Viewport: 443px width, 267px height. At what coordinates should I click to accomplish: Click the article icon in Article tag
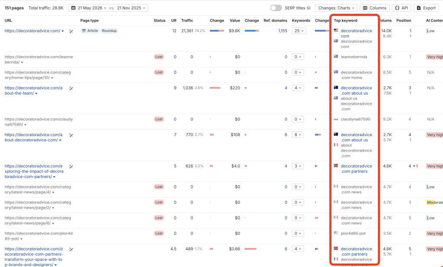point(84,31)
